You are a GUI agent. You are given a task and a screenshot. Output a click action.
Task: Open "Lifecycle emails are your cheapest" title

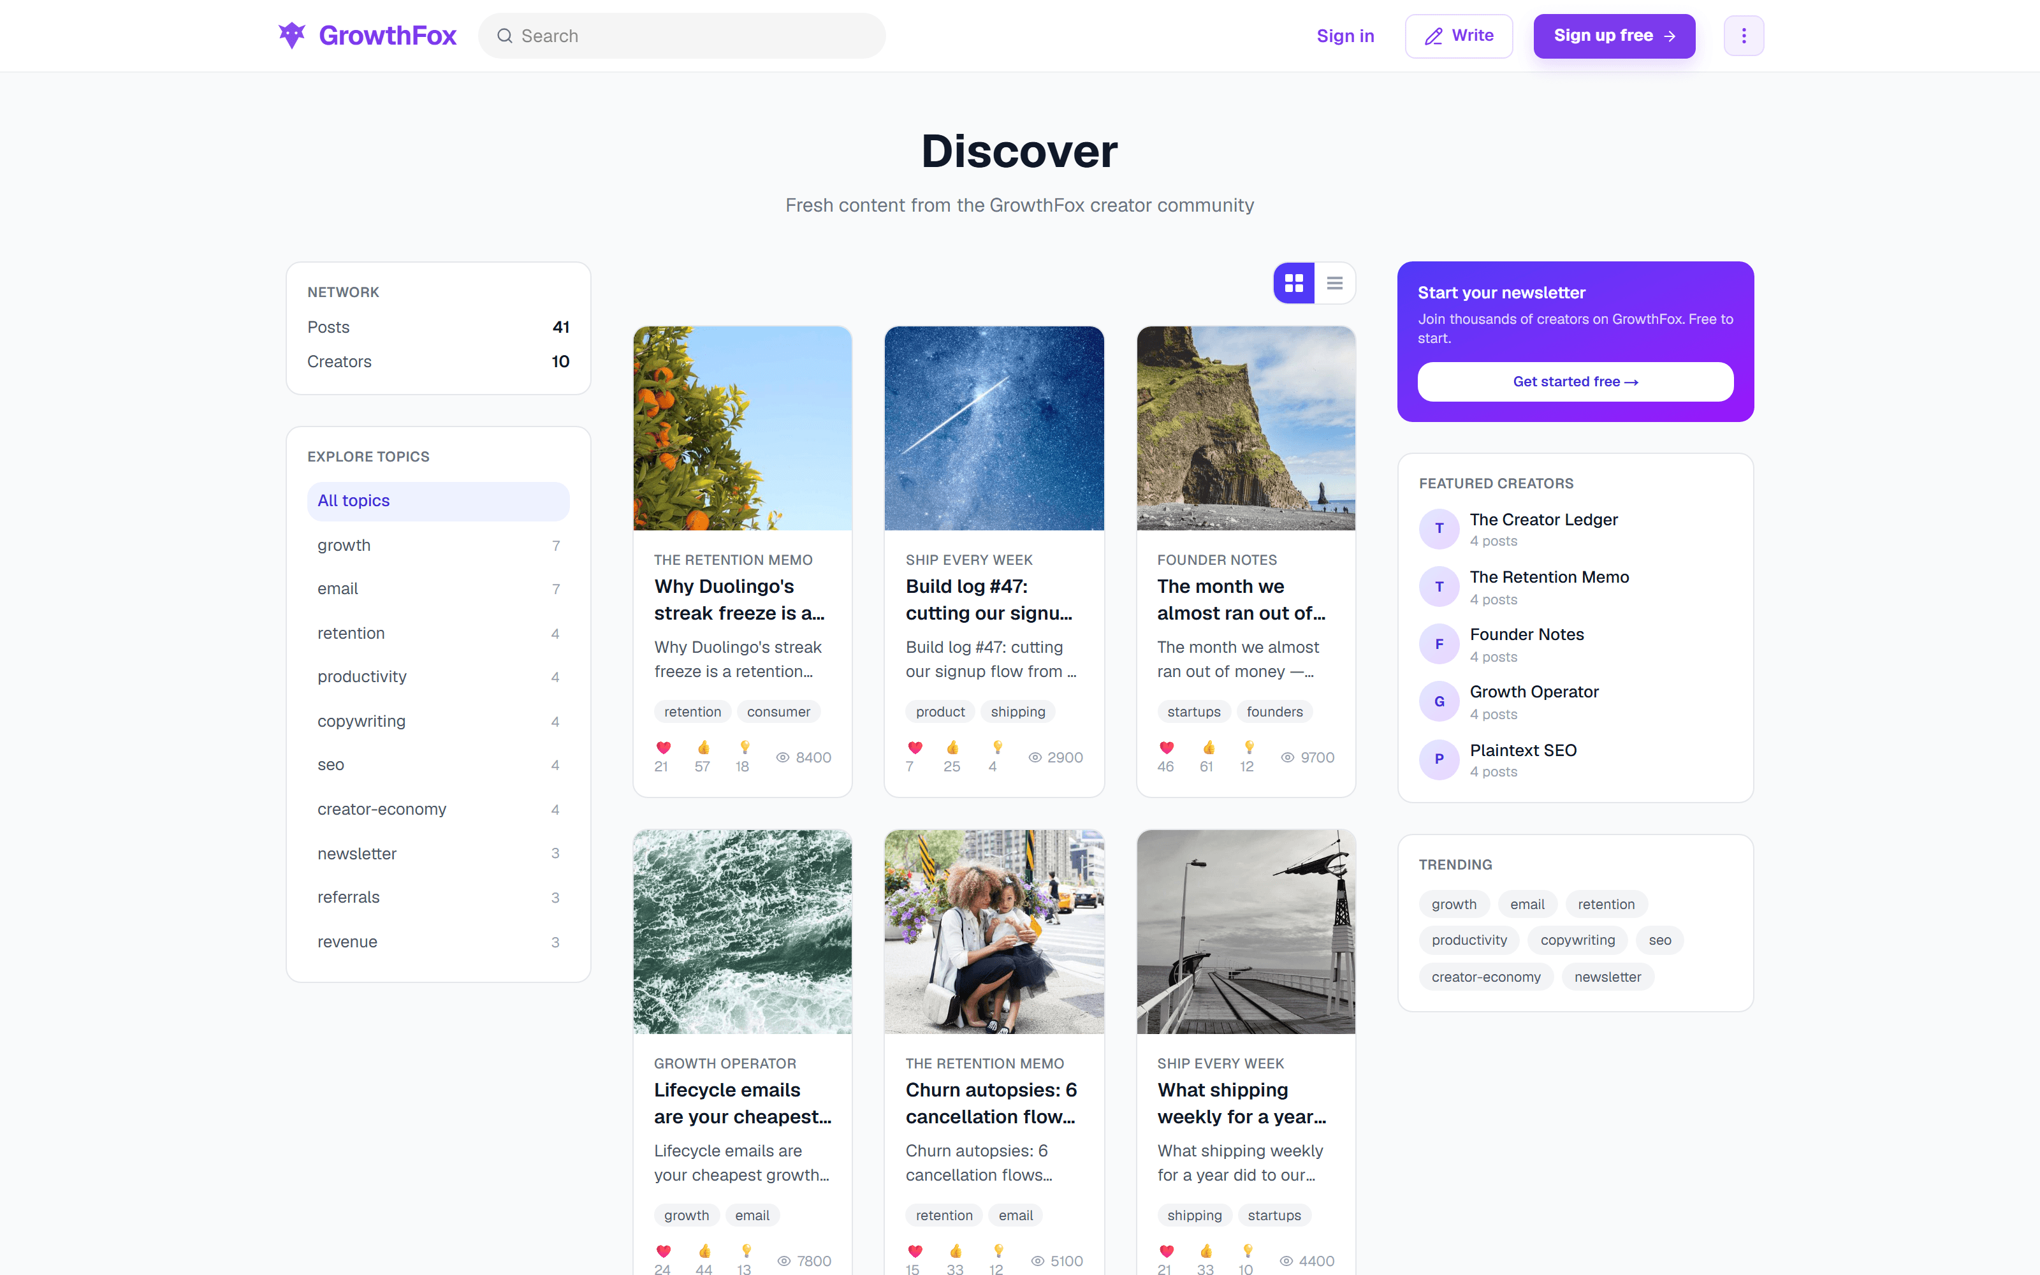click(742, 1103)
